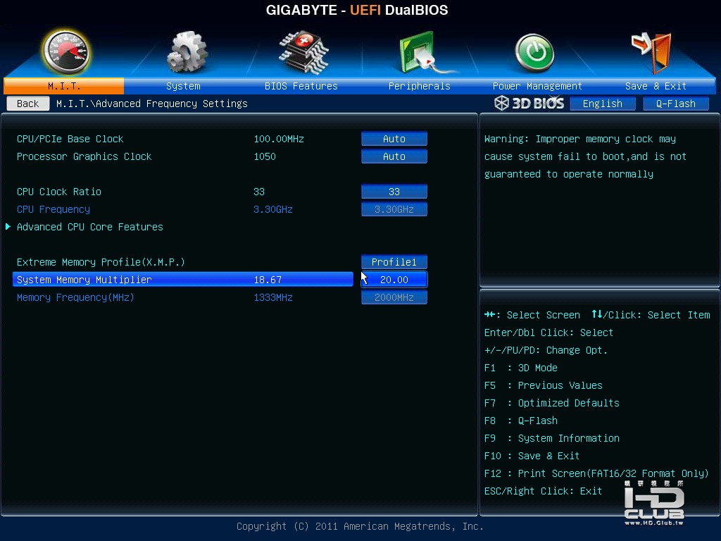Switch to the M.I.T. tab
This screenshot has height=541, width=721.
coord(63,86)
